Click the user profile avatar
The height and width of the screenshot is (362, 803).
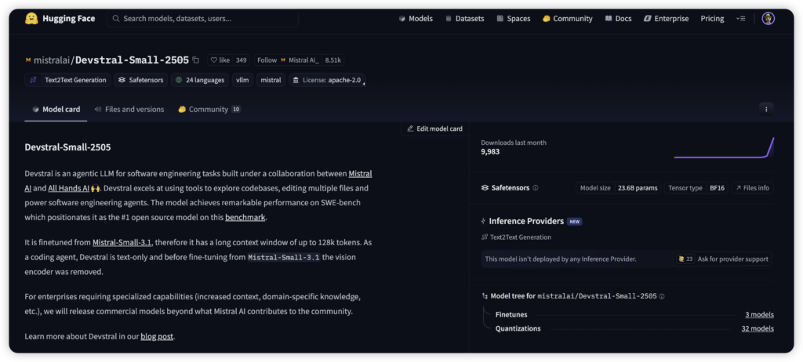pos(768,19)
